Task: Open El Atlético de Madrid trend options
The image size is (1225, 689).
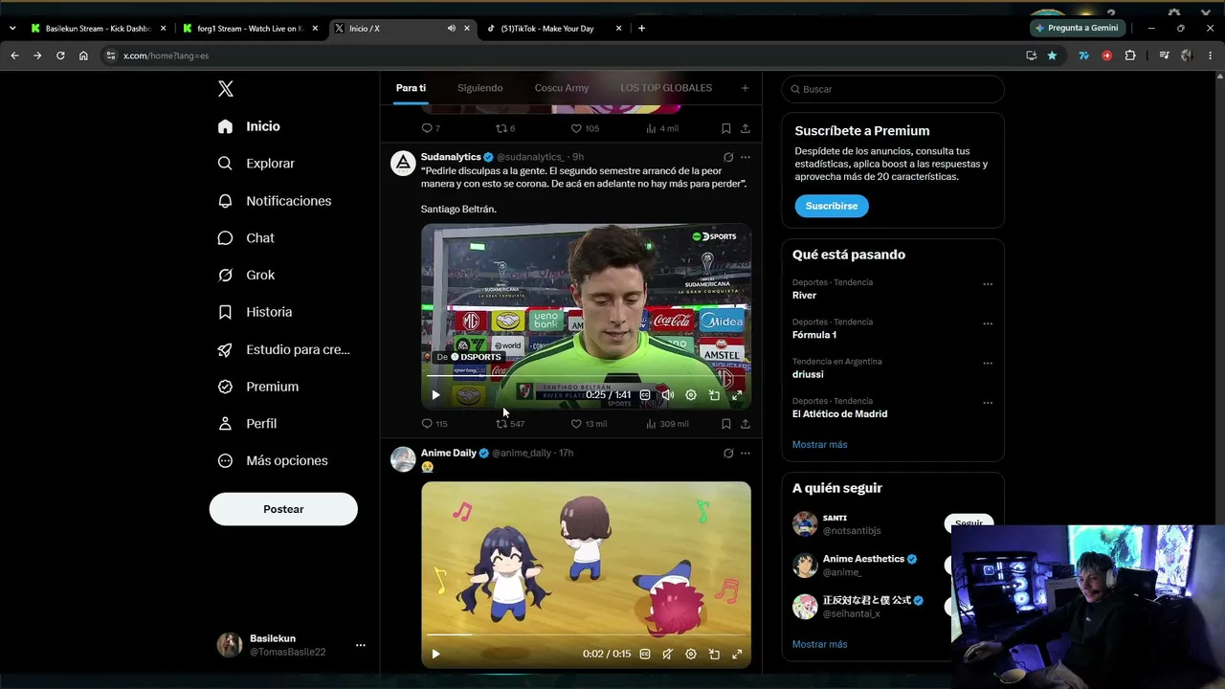Action: coord(988,403)
